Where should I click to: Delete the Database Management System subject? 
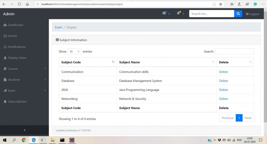(x=223, y=81)
